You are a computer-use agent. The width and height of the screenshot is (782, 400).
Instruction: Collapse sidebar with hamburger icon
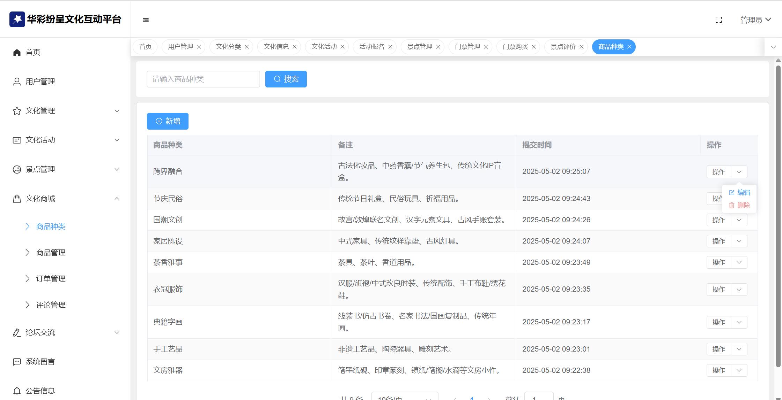[146, 20]
